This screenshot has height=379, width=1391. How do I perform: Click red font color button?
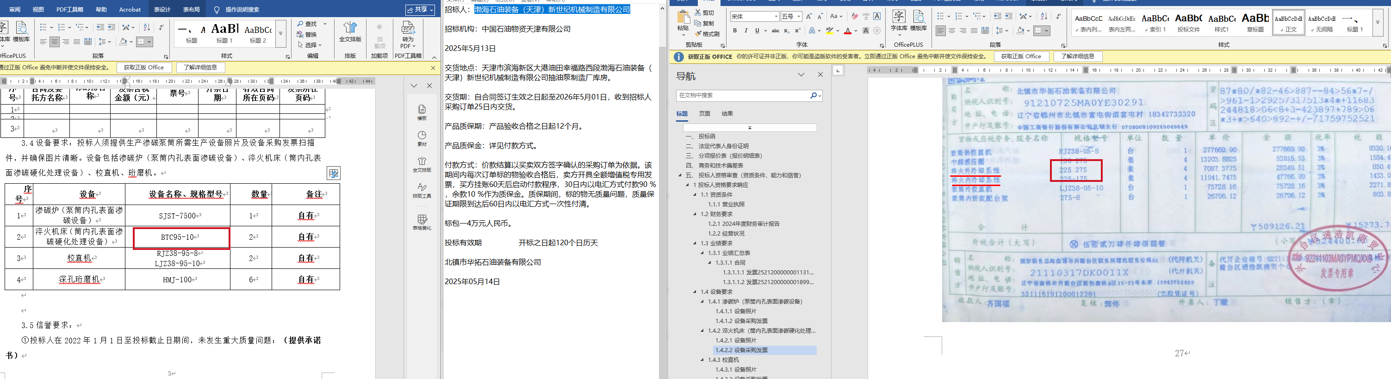click(x=848, y=31)
